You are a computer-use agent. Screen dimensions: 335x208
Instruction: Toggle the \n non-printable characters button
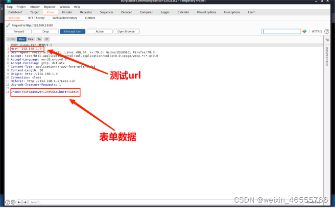click(39, 39)
